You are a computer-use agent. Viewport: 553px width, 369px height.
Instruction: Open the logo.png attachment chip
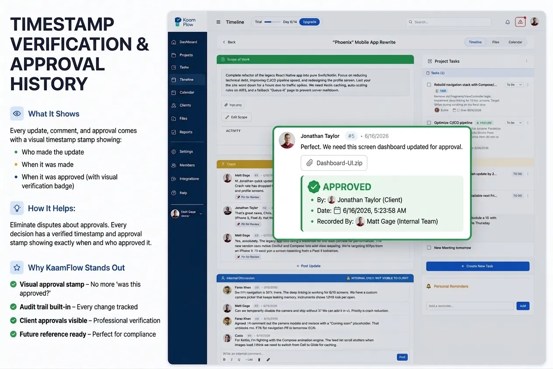click(233, 105)
